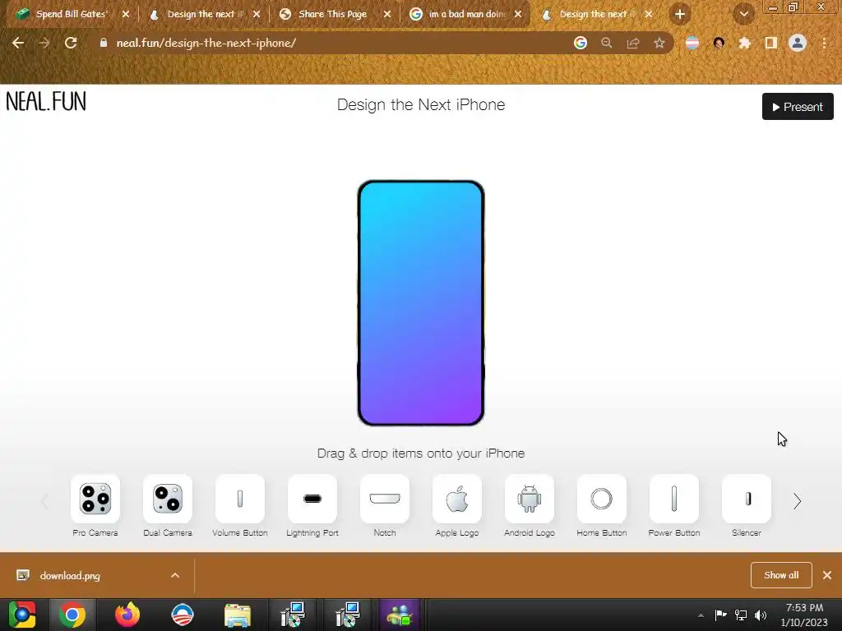The image size is (842, 631).
Task: Open the download.png file
Action: (70, 576)
